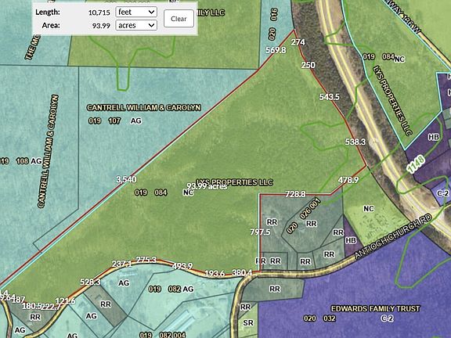Click the parcel number 108 label
Viewport: 451px width, 338px height.
23,161
